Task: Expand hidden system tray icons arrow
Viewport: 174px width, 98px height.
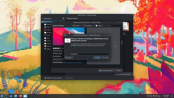Action: [x=162, y=96]
